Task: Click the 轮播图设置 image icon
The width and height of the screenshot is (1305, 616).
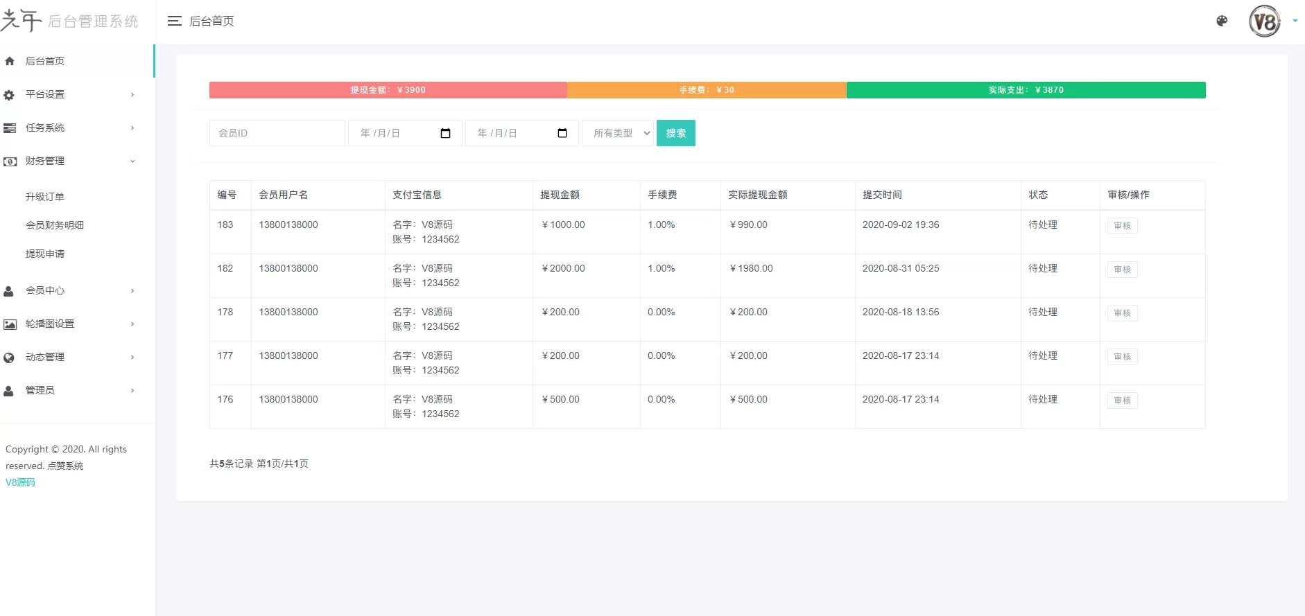Action: 10,324
